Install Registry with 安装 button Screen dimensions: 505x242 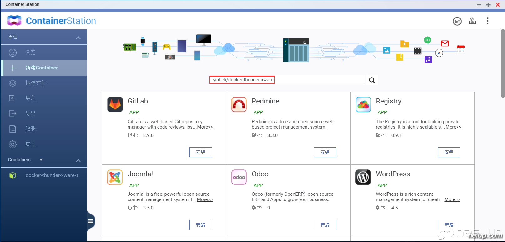[x=449, y=152]
